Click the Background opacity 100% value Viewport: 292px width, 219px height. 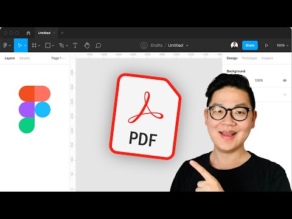point(259,80)
